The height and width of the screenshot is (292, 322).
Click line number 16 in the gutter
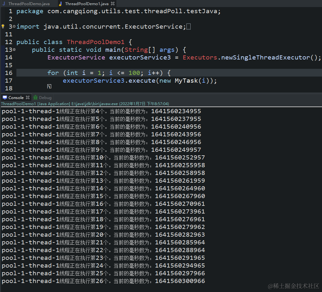coord(9,73)
